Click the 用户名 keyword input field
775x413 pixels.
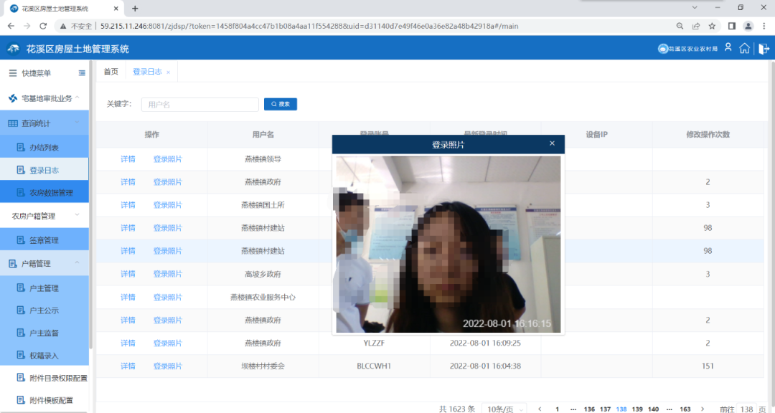tap(199, 105)
